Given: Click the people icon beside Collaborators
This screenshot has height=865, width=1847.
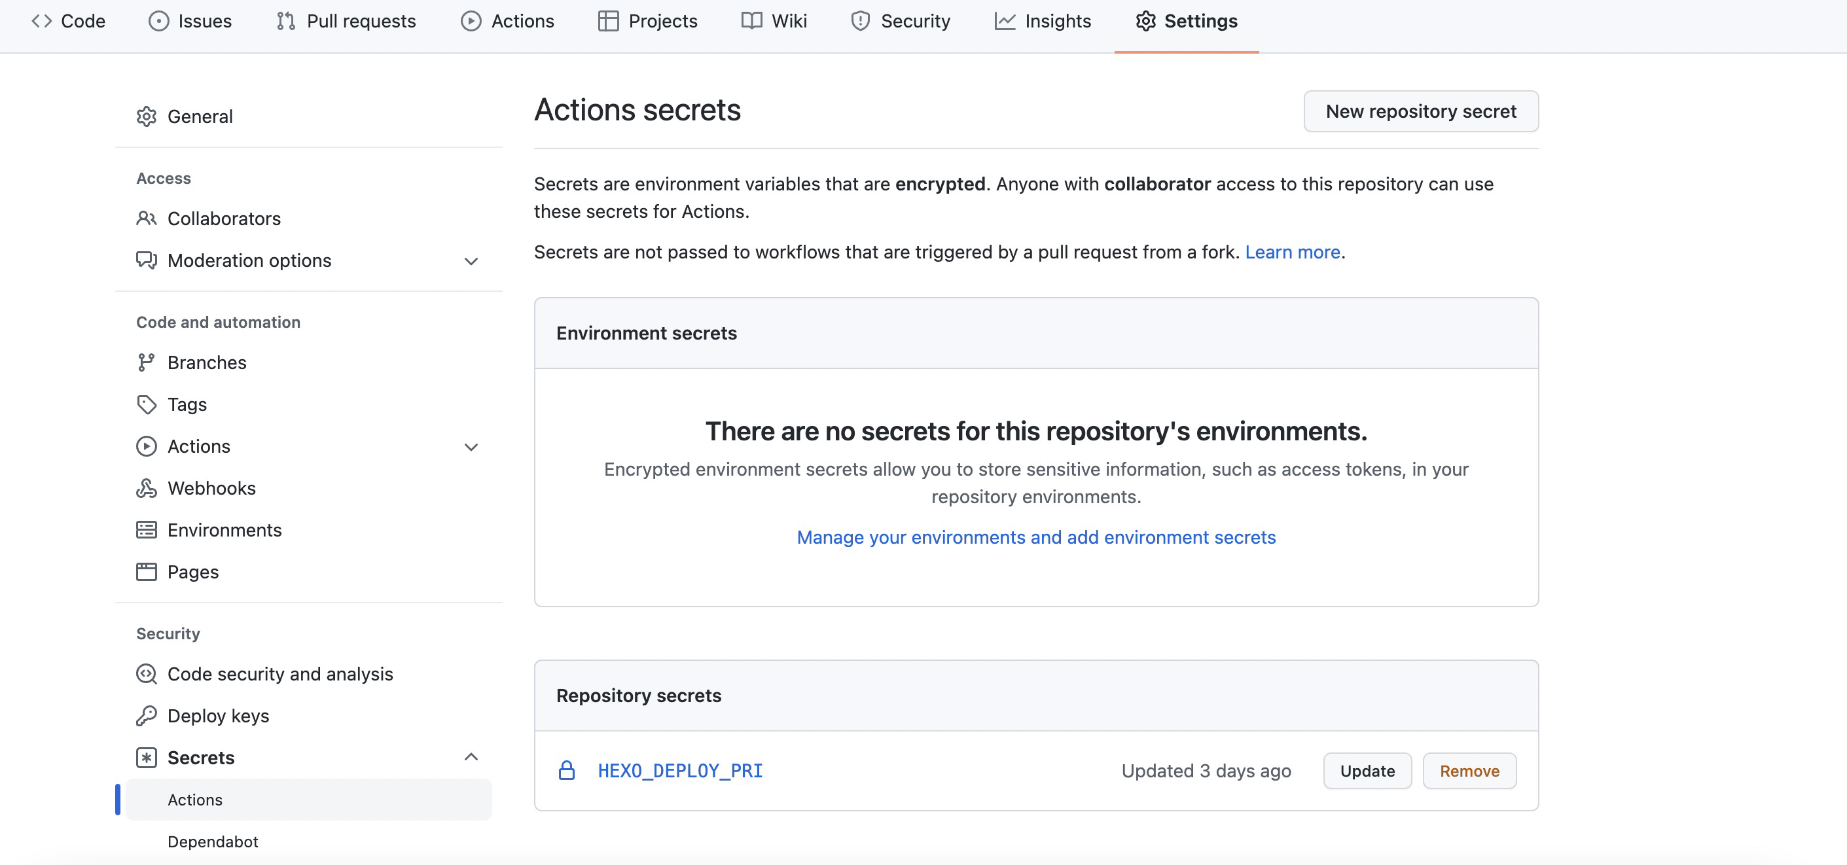Looking at the screenshot, I should pyautogui.click(x=146, y=218).
